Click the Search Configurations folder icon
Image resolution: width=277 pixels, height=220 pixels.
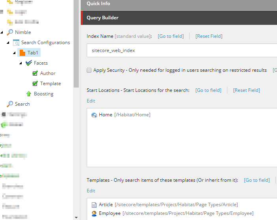click(x=16, y=43)
